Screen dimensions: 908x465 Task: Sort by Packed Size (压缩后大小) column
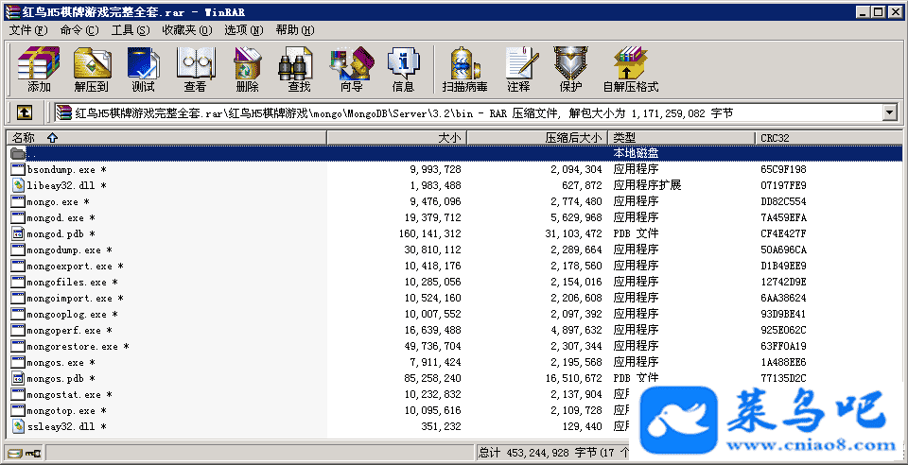(537, 138)
